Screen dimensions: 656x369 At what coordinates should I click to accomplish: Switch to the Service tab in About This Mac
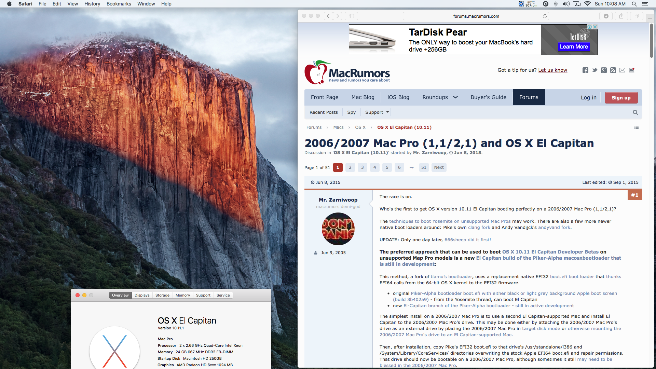click(x=223, y=295)
